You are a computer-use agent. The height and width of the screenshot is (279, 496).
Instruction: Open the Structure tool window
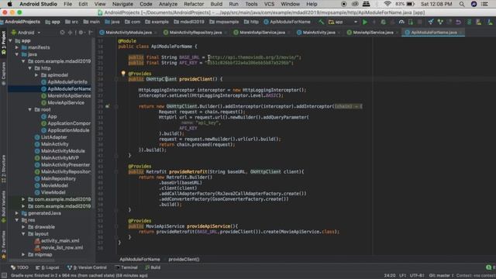click(3, 170)
